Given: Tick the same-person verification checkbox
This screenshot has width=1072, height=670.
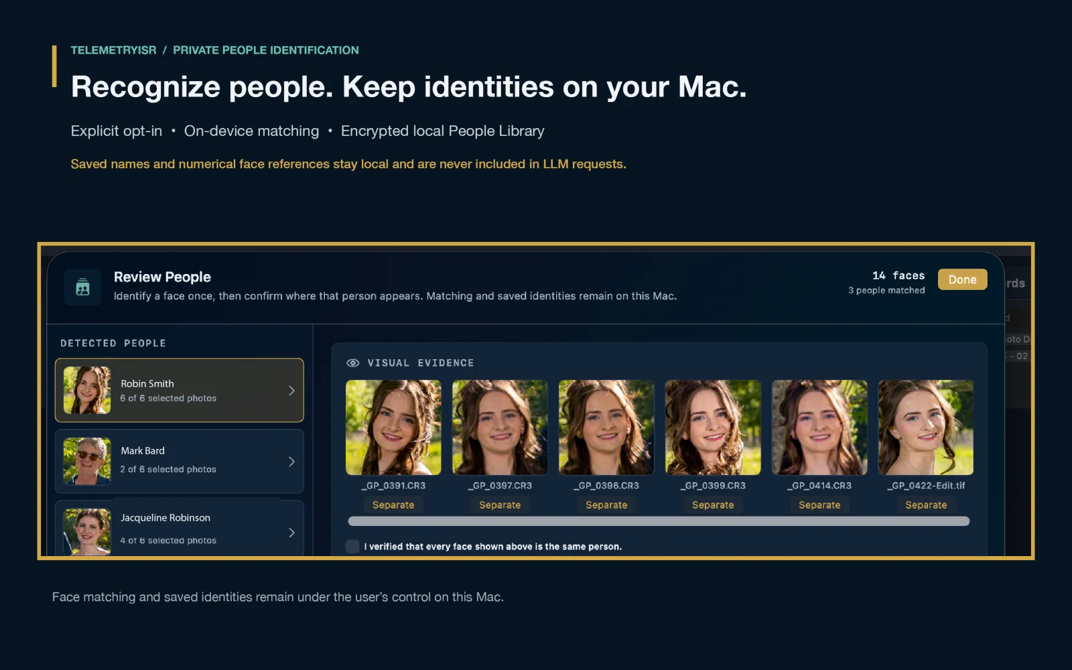Looking at the screenshot, I should click(x=352, y=546).
